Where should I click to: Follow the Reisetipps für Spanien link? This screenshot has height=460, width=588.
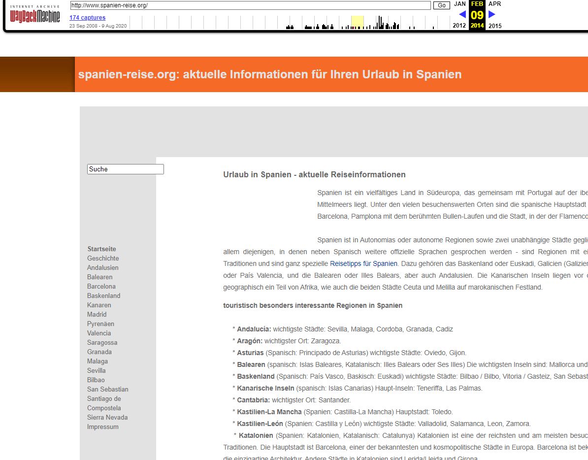[363, 263]
